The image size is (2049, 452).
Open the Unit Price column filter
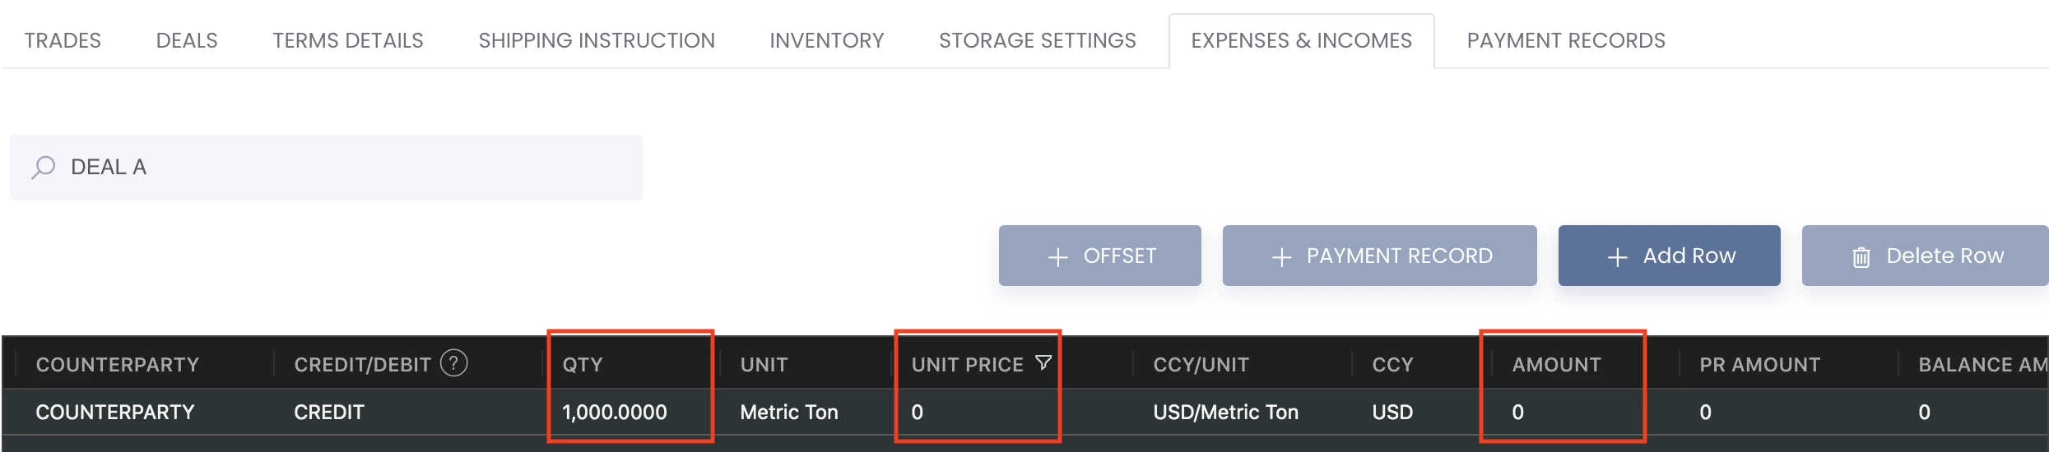coord(1043,362)
